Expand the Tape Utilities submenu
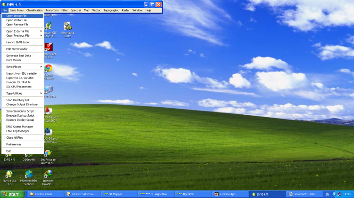The image size is (354, 198). (x=23, y=93)
